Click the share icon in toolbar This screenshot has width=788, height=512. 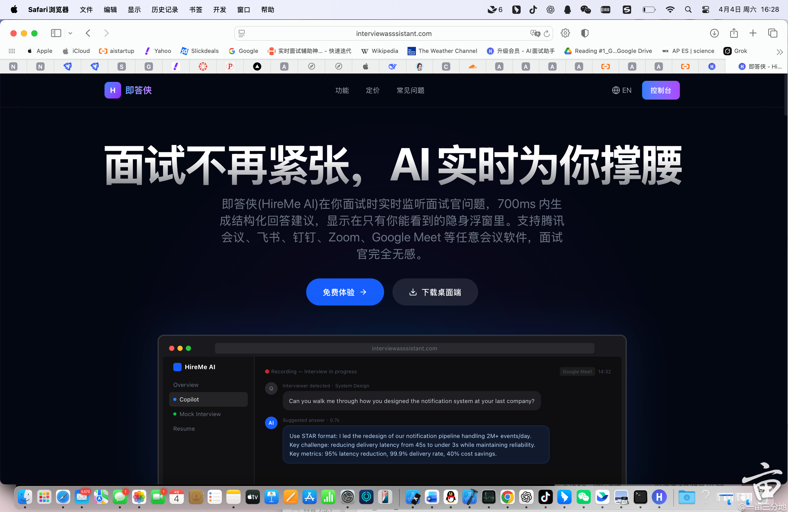pos(734,33)
